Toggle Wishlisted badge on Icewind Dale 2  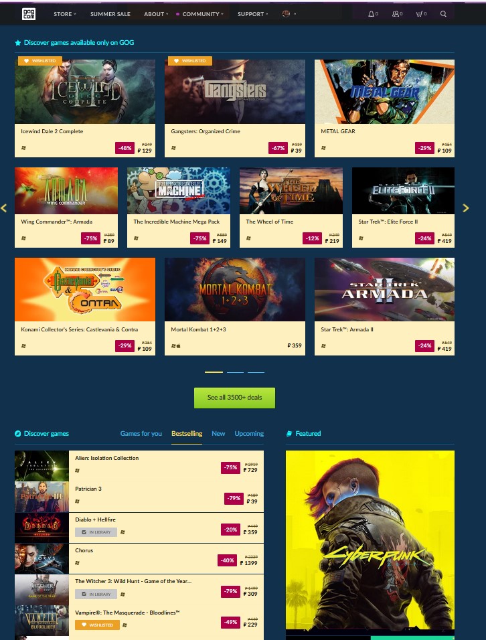tap(40, 61)
